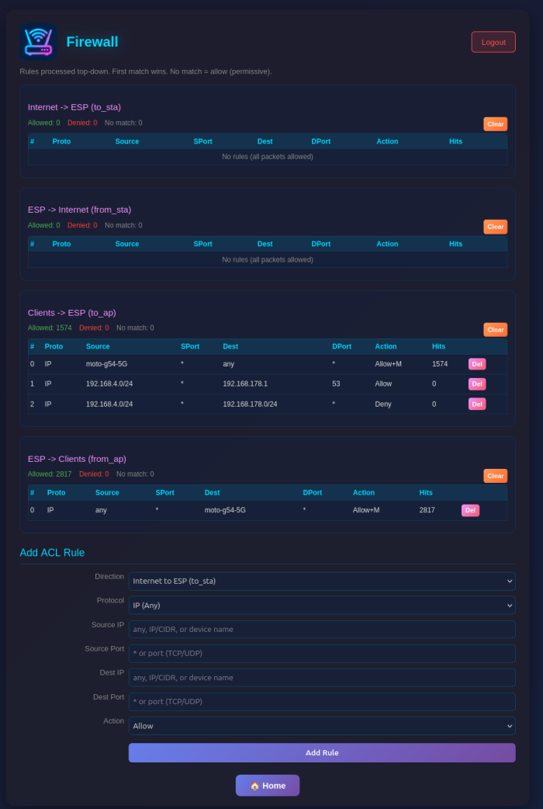Viewport: 543px width, 809px height.
Task: Click destination 'moto-g54-5G' in from_ap table
Action: [225, 510]
